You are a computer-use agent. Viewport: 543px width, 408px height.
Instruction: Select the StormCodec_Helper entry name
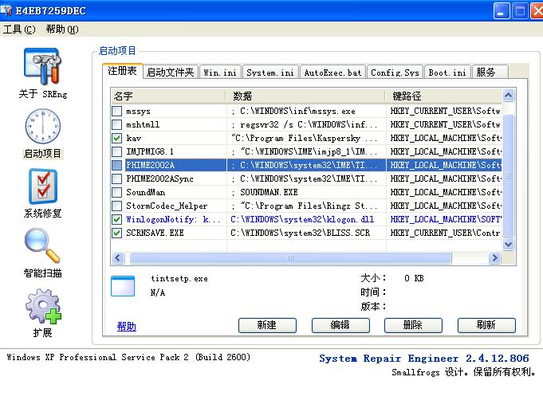point(167,206)
